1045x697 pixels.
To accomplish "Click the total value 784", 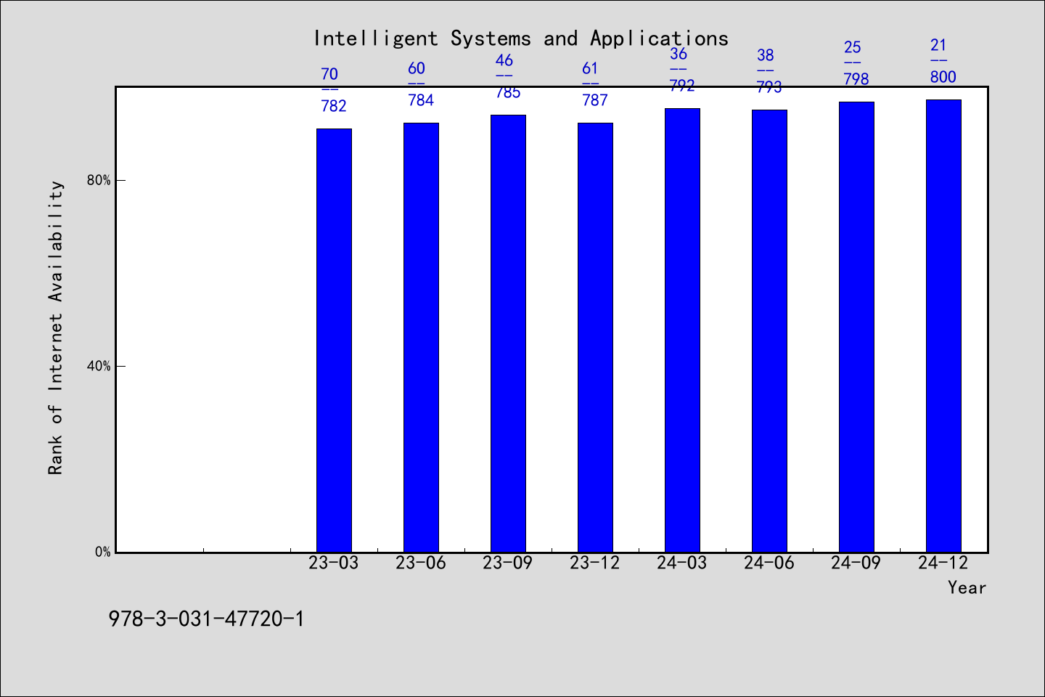I will point(421,100).
